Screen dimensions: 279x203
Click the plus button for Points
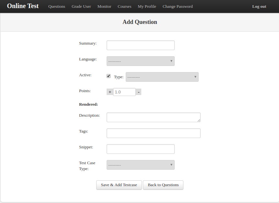110,92
